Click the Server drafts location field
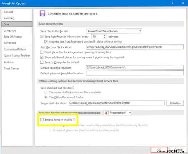 117,103
